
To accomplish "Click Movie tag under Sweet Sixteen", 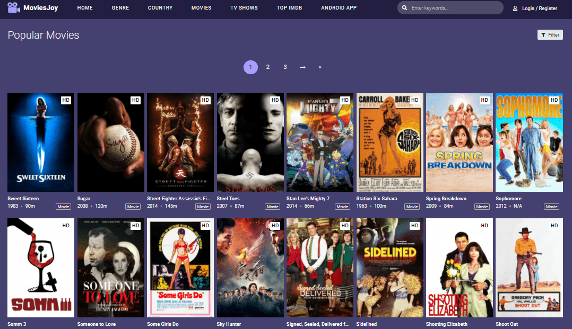I will point(63,207).
